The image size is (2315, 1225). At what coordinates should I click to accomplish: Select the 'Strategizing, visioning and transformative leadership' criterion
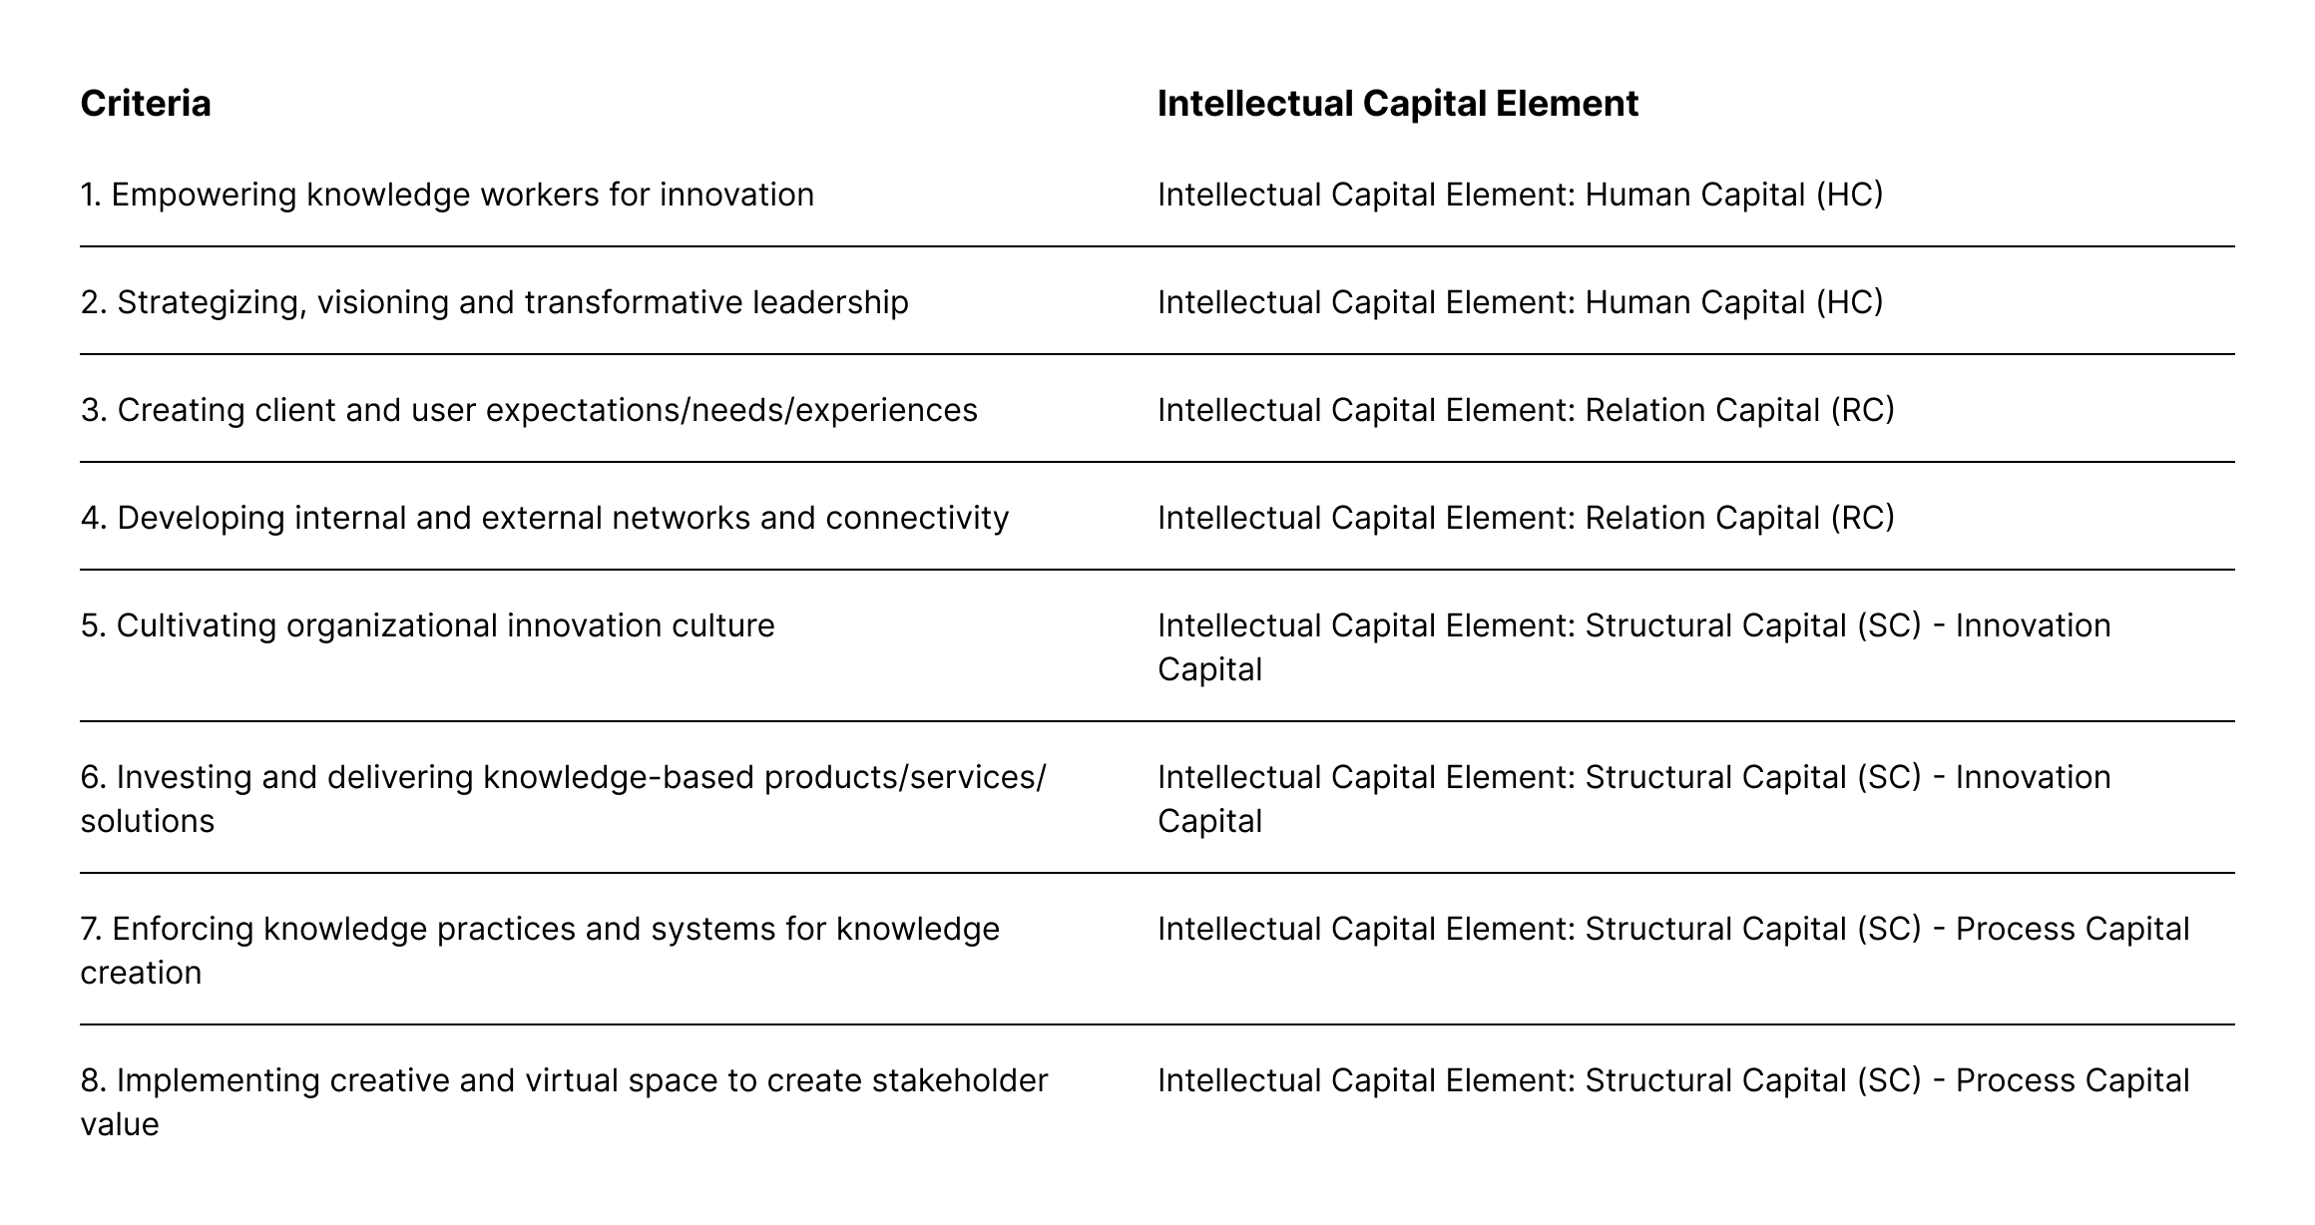click(x=494, y=302)
